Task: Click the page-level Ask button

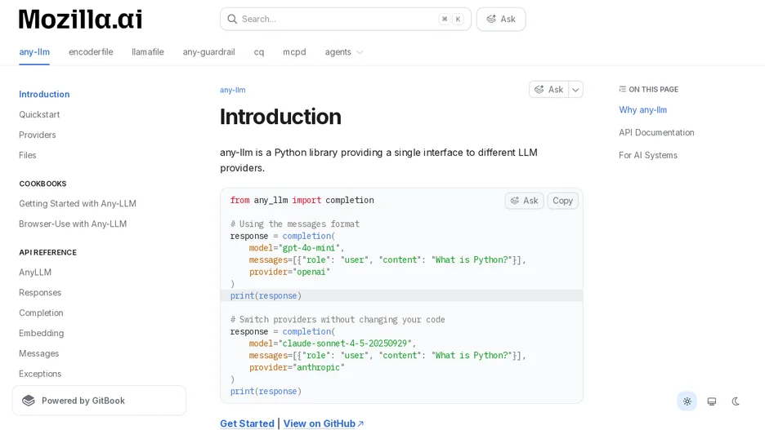Action: point(549,90)
